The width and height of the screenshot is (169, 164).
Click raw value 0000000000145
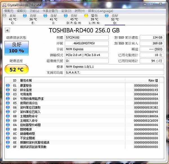146,90
